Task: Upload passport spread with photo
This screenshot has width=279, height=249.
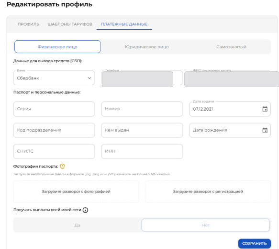Action: (x=76, y=192)
